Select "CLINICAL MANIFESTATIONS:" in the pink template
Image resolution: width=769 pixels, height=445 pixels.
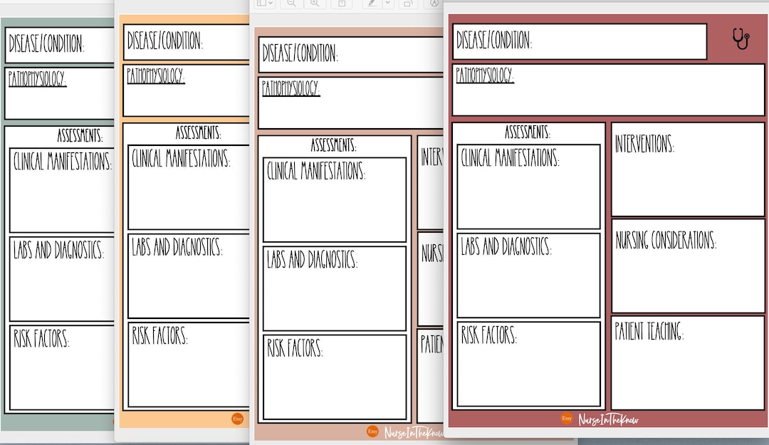pyautogui.click(x=316, y=171)
